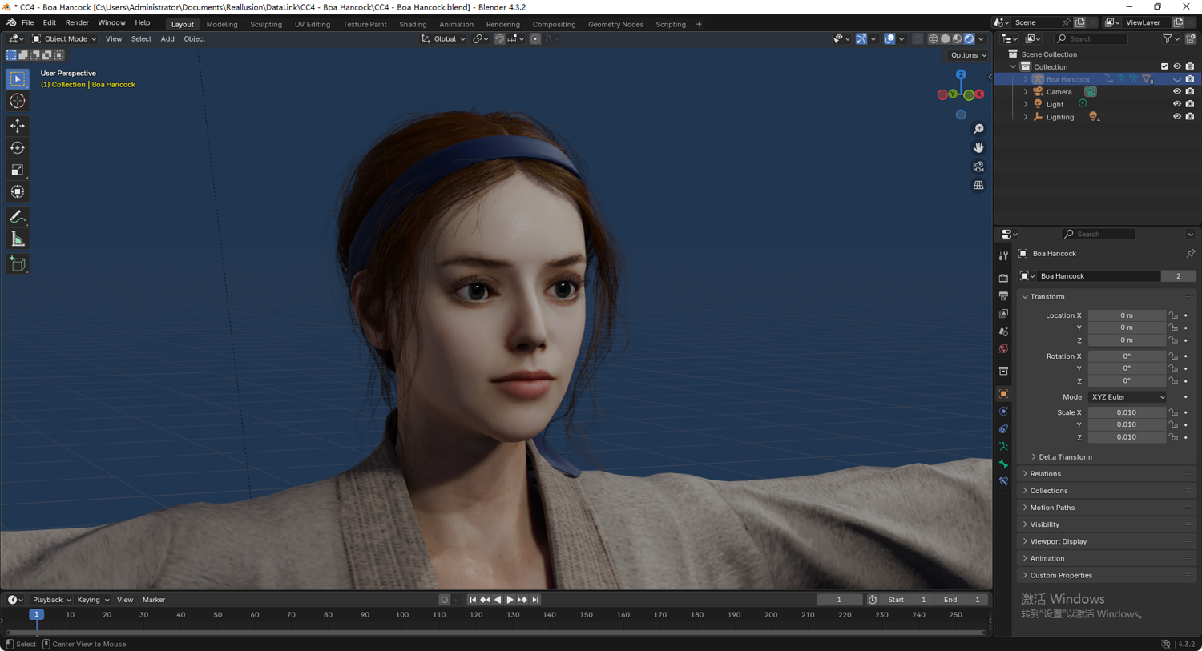The width and height of the screenshot is (1202, 651).
Task: Switch viewport shading to Solid
Action: pos(946,38)
